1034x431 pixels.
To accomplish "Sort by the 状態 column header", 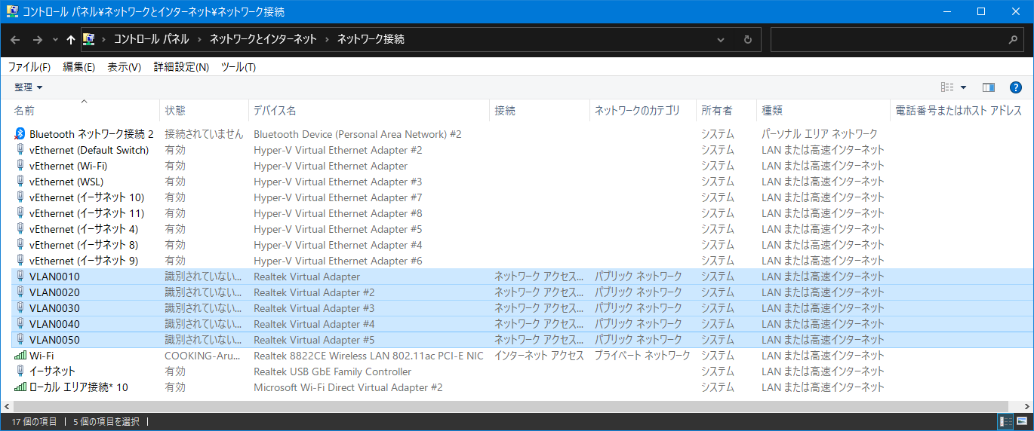I will point(205,111).
